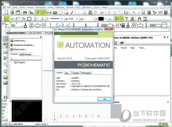Screen dimensions: 172x127
Task: Open Object Lister... link
Action: [x=19, y=49]
